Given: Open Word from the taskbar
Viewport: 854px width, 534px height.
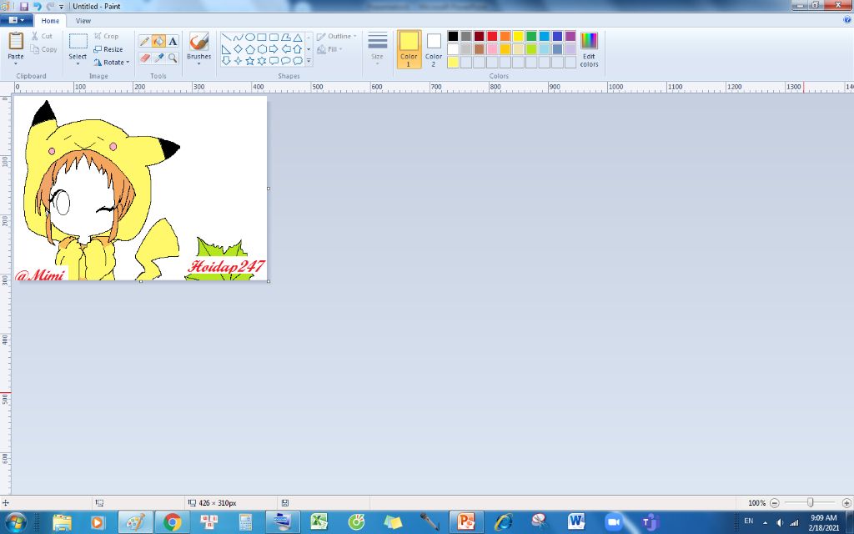Looking at the screenshot, I should pos(575,522).
